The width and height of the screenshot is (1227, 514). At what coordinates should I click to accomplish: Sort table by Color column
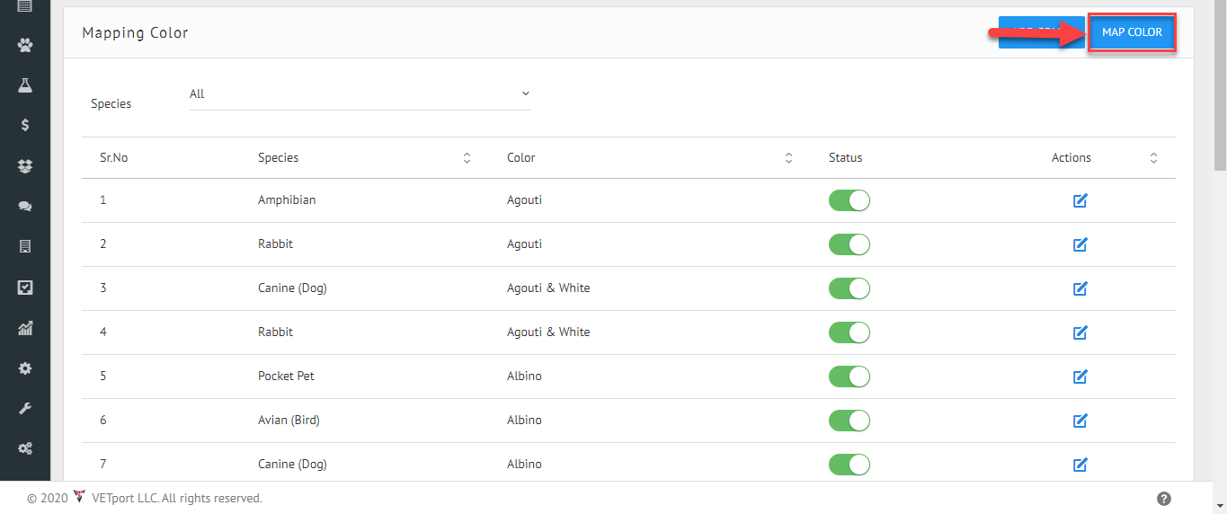point(788,158)
